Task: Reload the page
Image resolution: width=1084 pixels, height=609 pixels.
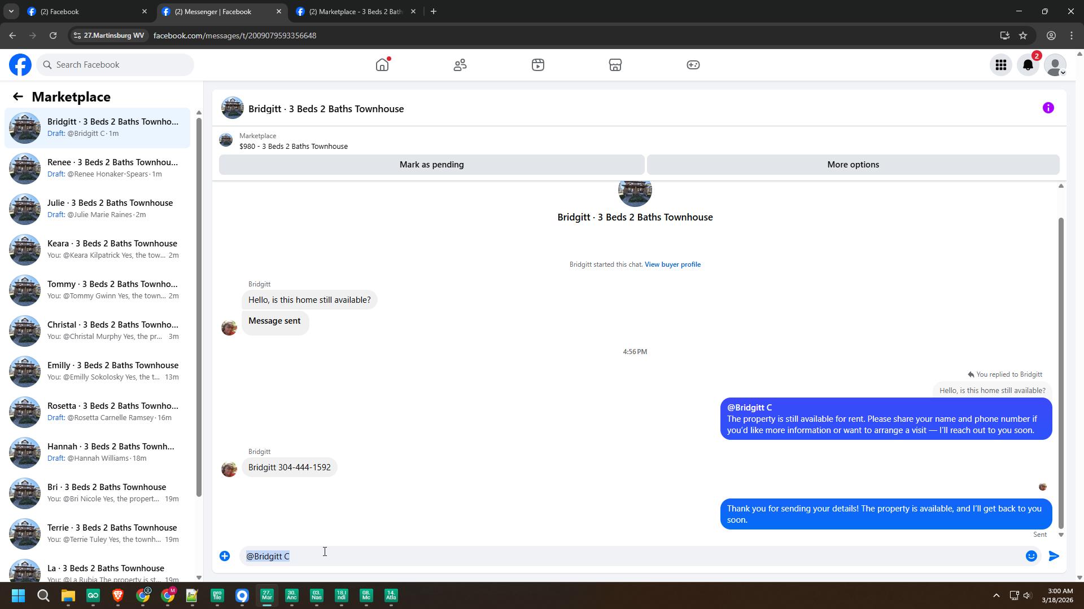Action: coord(53,36)
